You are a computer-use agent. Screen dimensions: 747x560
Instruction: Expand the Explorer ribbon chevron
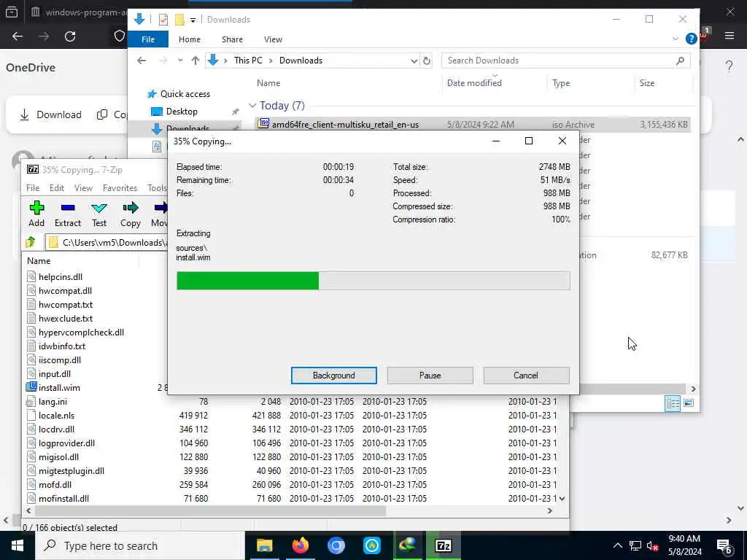coord(675,39)
